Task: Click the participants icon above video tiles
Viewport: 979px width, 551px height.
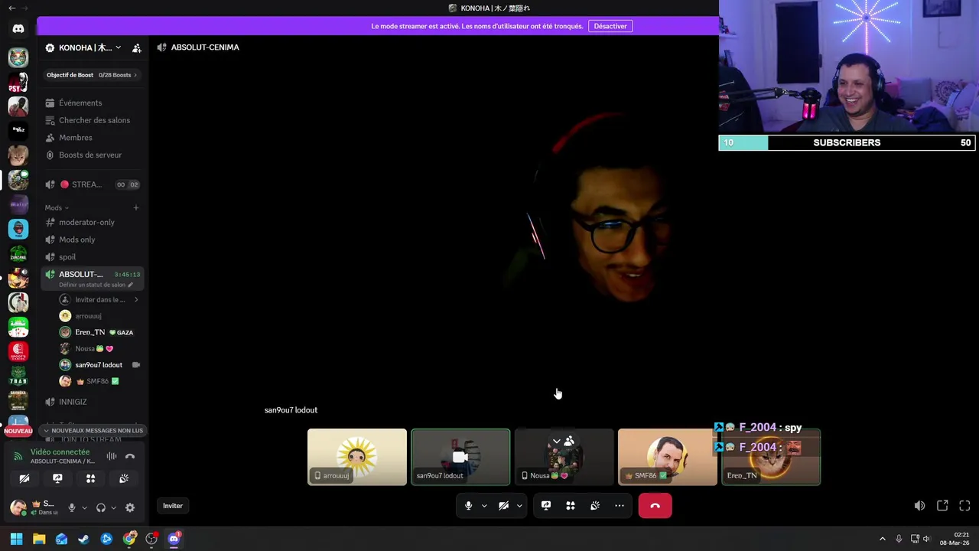Action: (569, 442)
